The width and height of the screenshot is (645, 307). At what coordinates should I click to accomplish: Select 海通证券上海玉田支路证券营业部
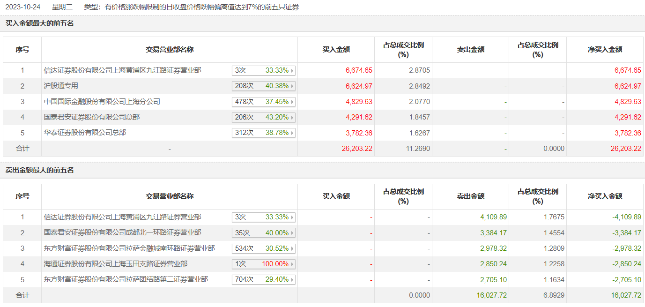click(x=116, y=264)
